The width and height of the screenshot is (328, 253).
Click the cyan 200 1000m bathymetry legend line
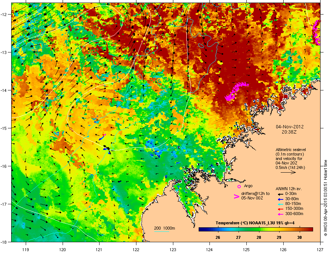162,231
